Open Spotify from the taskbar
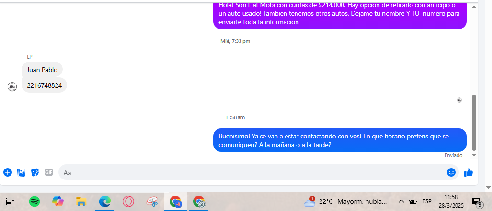This screenshot has width=492, height=211. point(34,201)
